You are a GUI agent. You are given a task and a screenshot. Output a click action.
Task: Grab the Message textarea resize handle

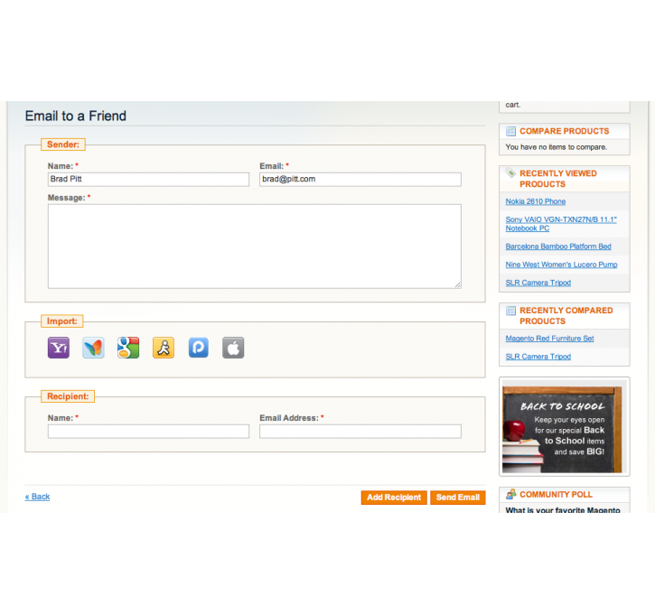tap(458, 284)
